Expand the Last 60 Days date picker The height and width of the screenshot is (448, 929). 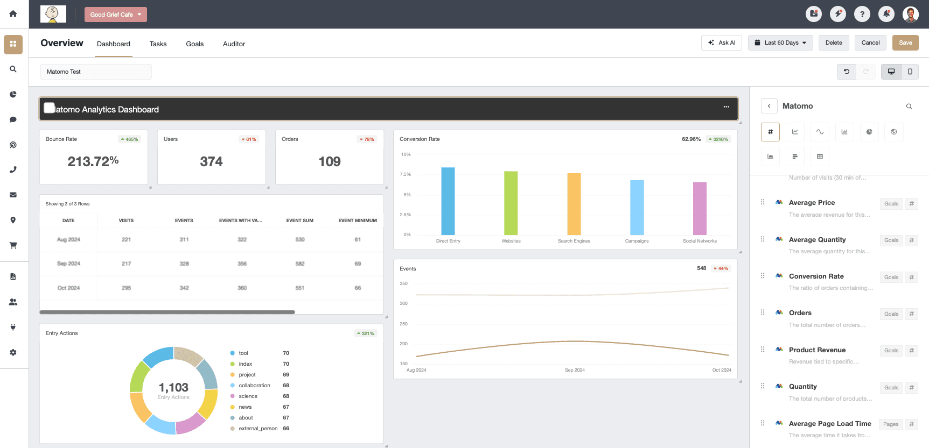click(x=780, y=43)
